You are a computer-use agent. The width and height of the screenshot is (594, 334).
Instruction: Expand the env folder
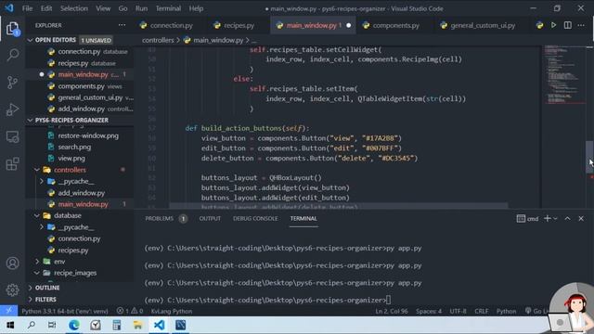(x=37, y=262)
